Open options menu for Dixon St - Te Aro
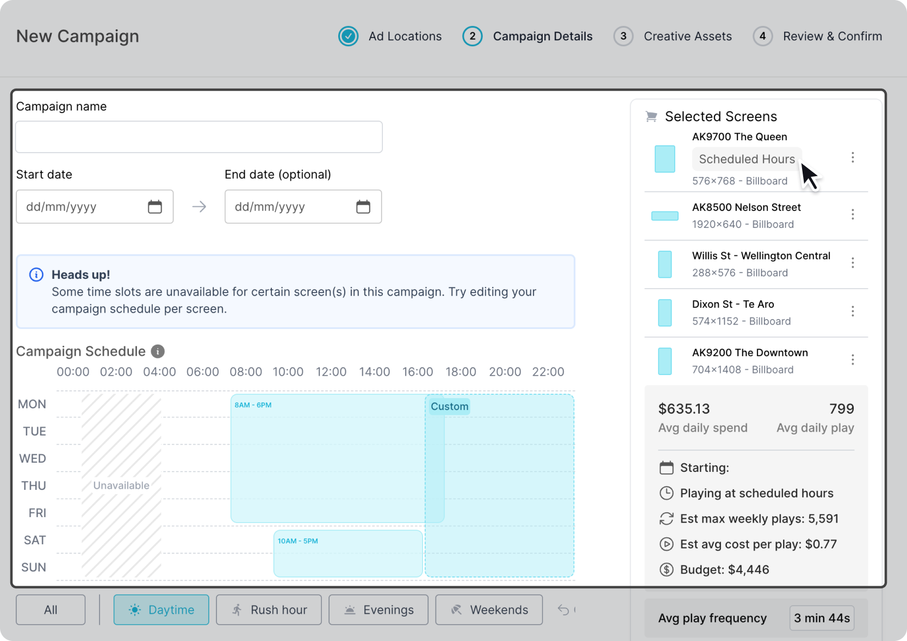 pyautogui.click(x=853, y=311)
